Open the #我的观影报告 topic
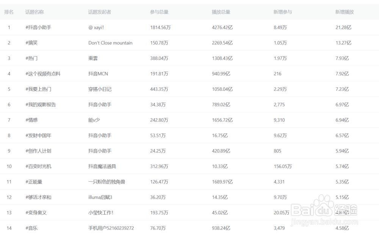Image resolution: width=379 pixels, height=235 pixels. pyautogui.click(x=41, y=105)
